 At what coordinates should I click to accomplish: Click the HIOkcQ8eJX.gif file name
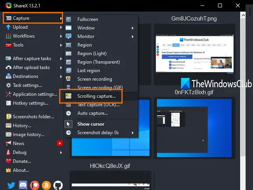(x=110, y=166)
